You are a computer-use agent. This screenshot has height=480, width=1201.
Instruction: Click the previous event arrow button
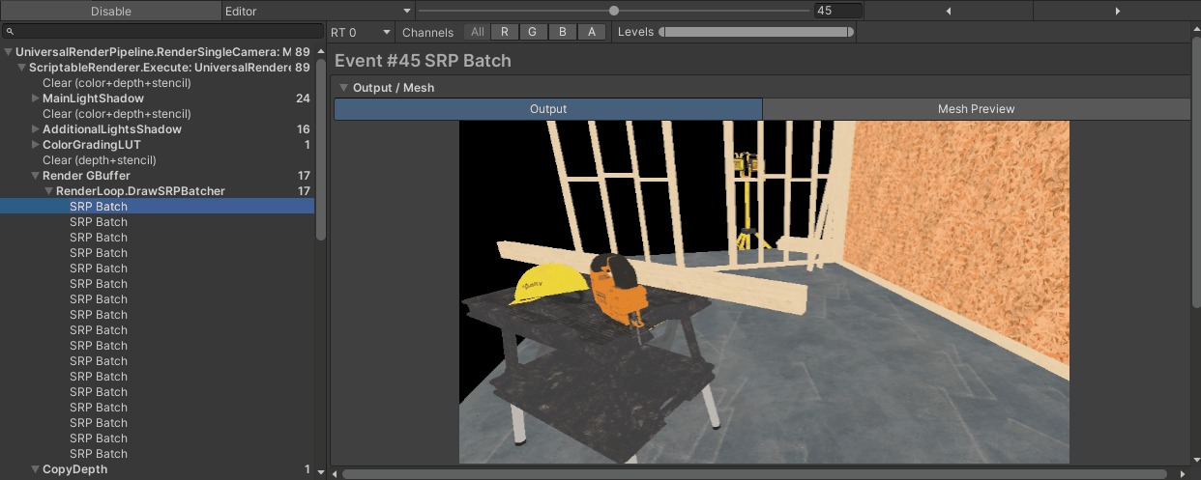pos(948,11)
